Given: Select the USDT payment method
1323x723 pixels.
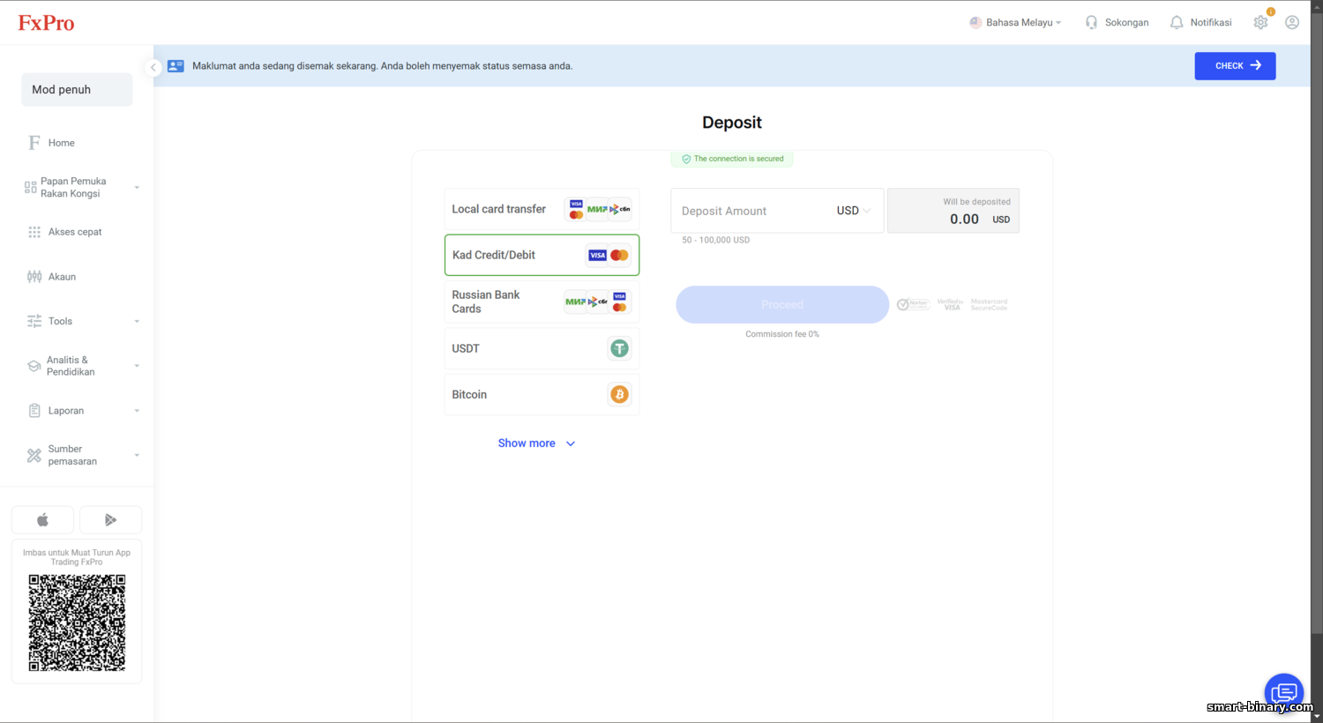Looking at the screenshot, I should tap(542, 348).
